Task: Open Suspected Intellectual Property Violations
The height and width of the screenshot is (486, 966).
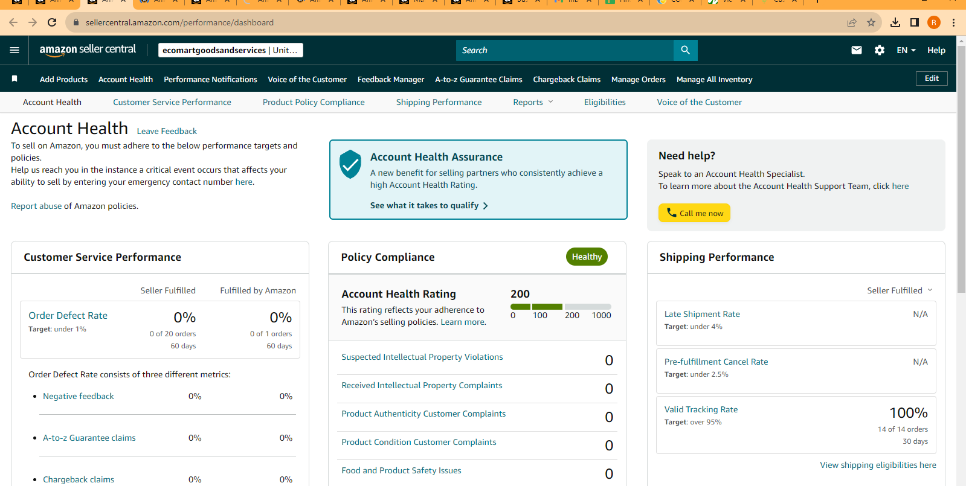Action: point(422,357)
